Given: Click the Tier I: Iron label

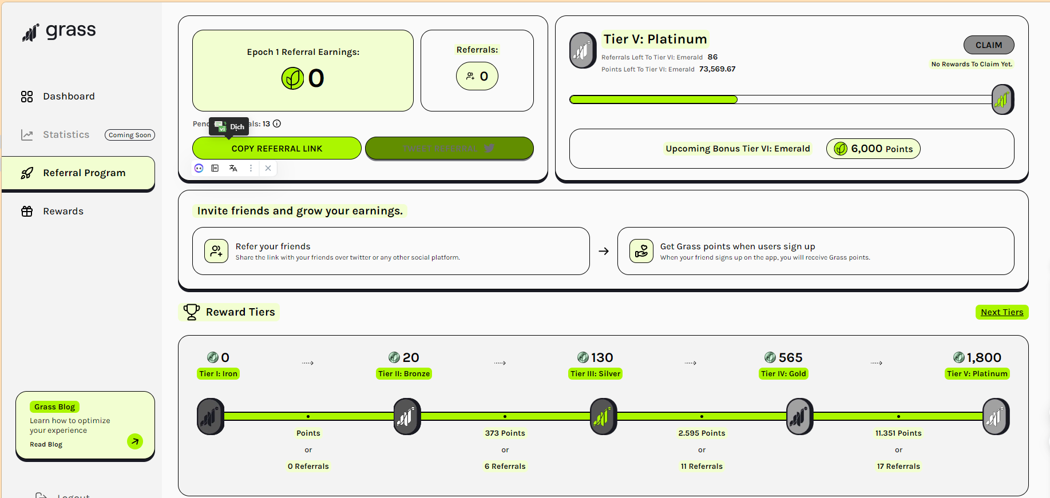Looking at the screenshot, I should [x=218, y=374].
